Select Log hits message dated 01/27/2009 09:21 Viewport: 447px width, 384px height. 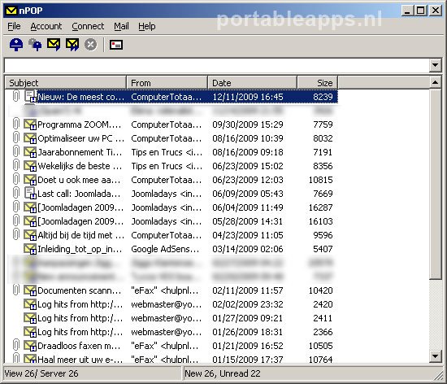pos(171,318)
